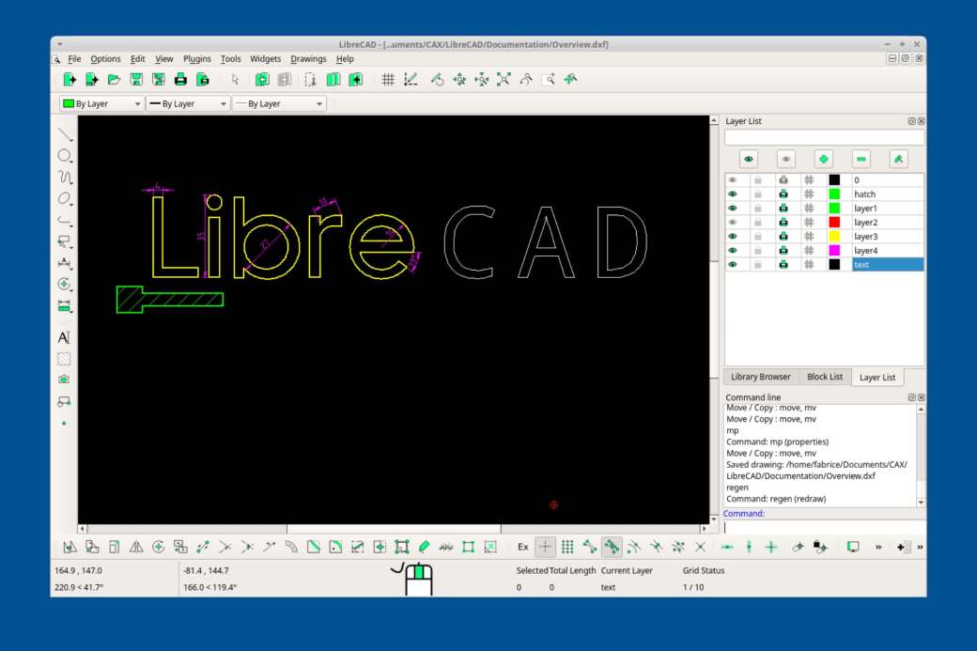
Task: Select the Hatch tool in left toolbar
Action: coord(64,359)
